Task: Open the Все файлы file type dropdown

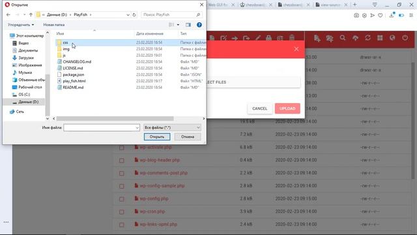Action: [x=172, y=128]
